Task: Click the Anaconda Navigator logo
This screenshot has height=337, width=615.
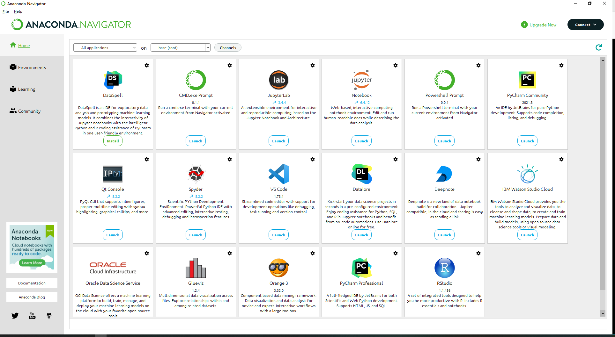Action: [x=71, y=25]
